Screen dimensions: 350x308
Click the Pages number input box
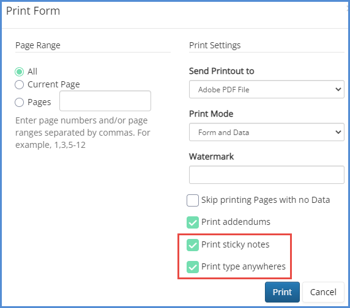(x=105, y=101)
